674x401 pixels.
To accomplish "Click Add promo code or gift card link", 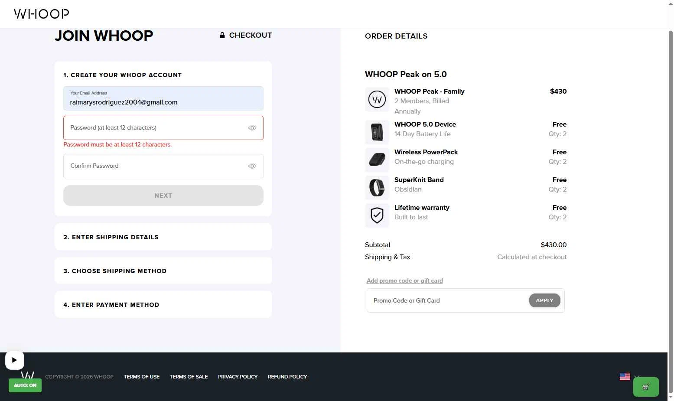I will (405, 280).
